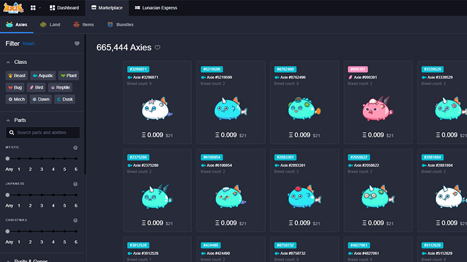Open the Lunacian Express menu item
Screen dimensions: 467x262
(x=156, y=8)
